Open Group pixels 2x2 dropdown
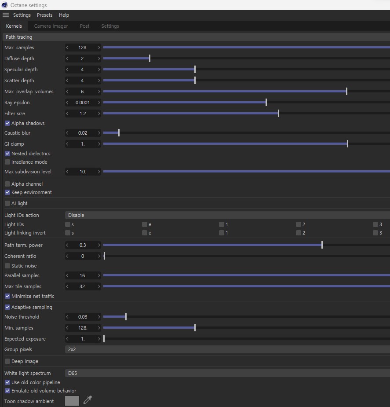Image resolution: width=390 pixels, height=407 pixels. (x=227, y=349)
